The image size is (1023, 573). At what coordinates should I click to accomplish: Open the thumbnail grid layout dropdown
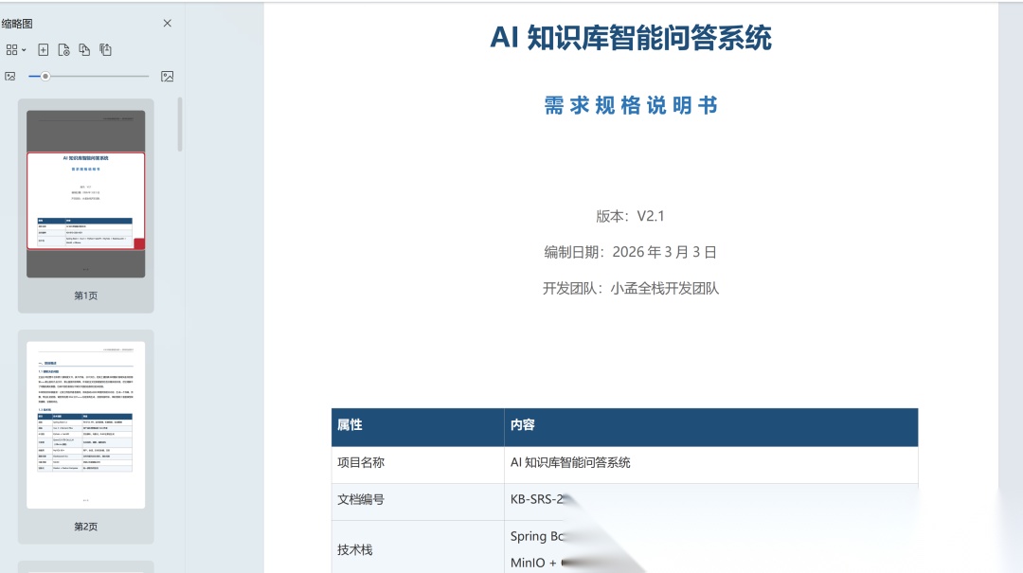click(x=16, y=49)
